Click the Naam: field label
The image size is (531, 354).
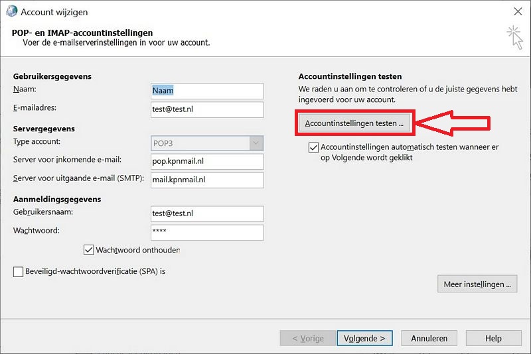pos(25,89)
